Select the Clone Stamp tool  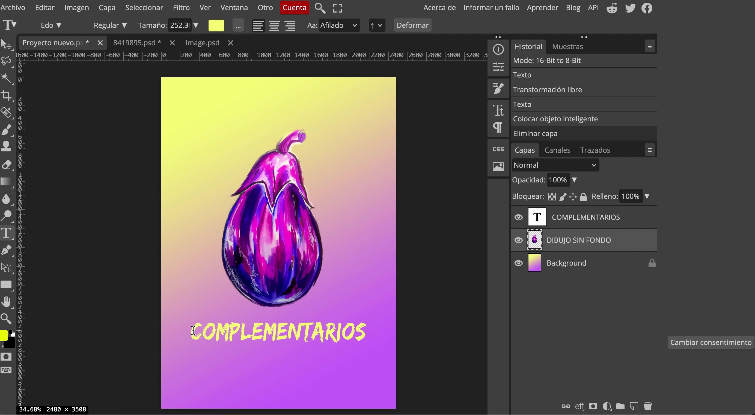coord(6,146)
